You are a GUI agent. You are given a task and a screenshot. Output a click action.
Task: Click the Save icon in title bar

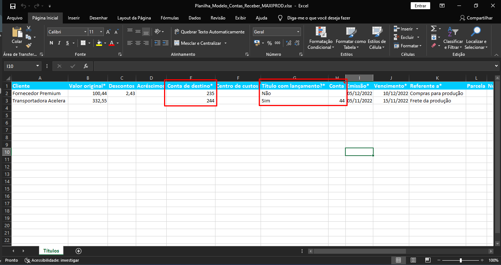(13, 6)
